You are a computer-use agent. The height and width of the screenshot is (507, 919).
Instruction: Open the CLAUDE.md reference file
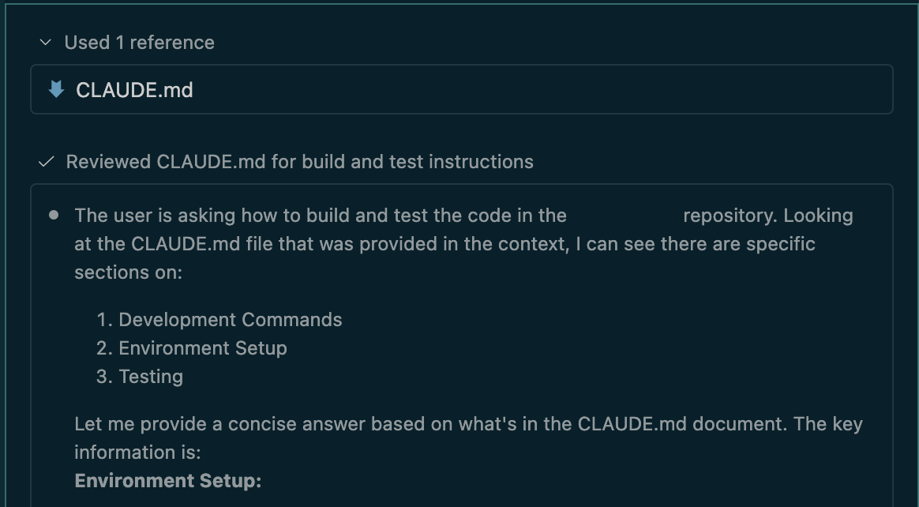tap(133, 89)
